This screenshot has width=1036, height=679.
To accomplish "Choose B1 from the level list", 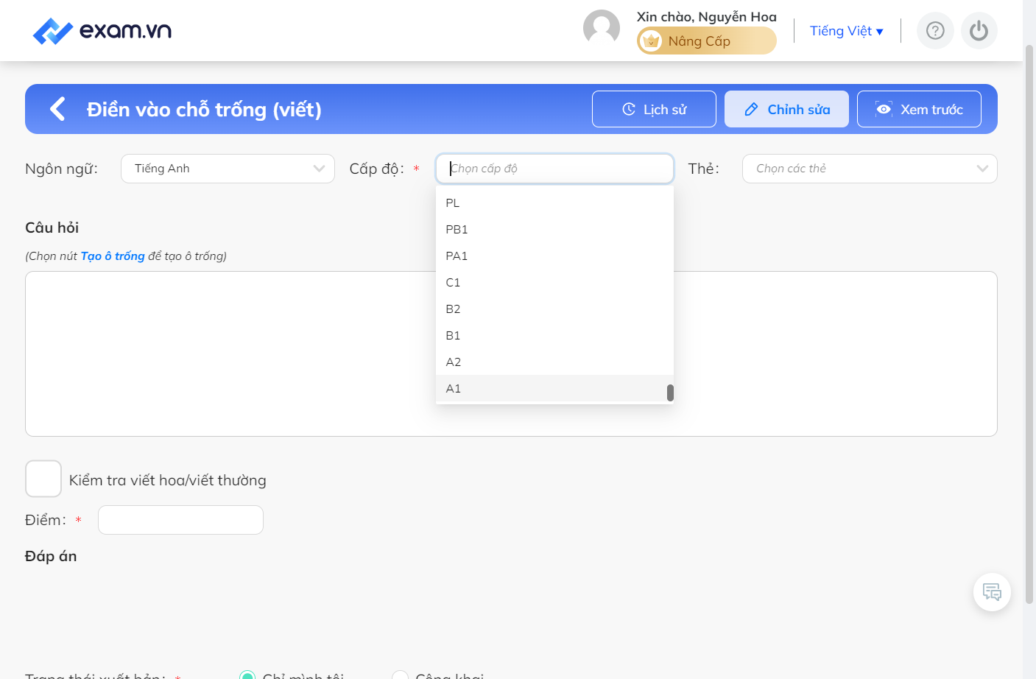I will click(554, 335).
